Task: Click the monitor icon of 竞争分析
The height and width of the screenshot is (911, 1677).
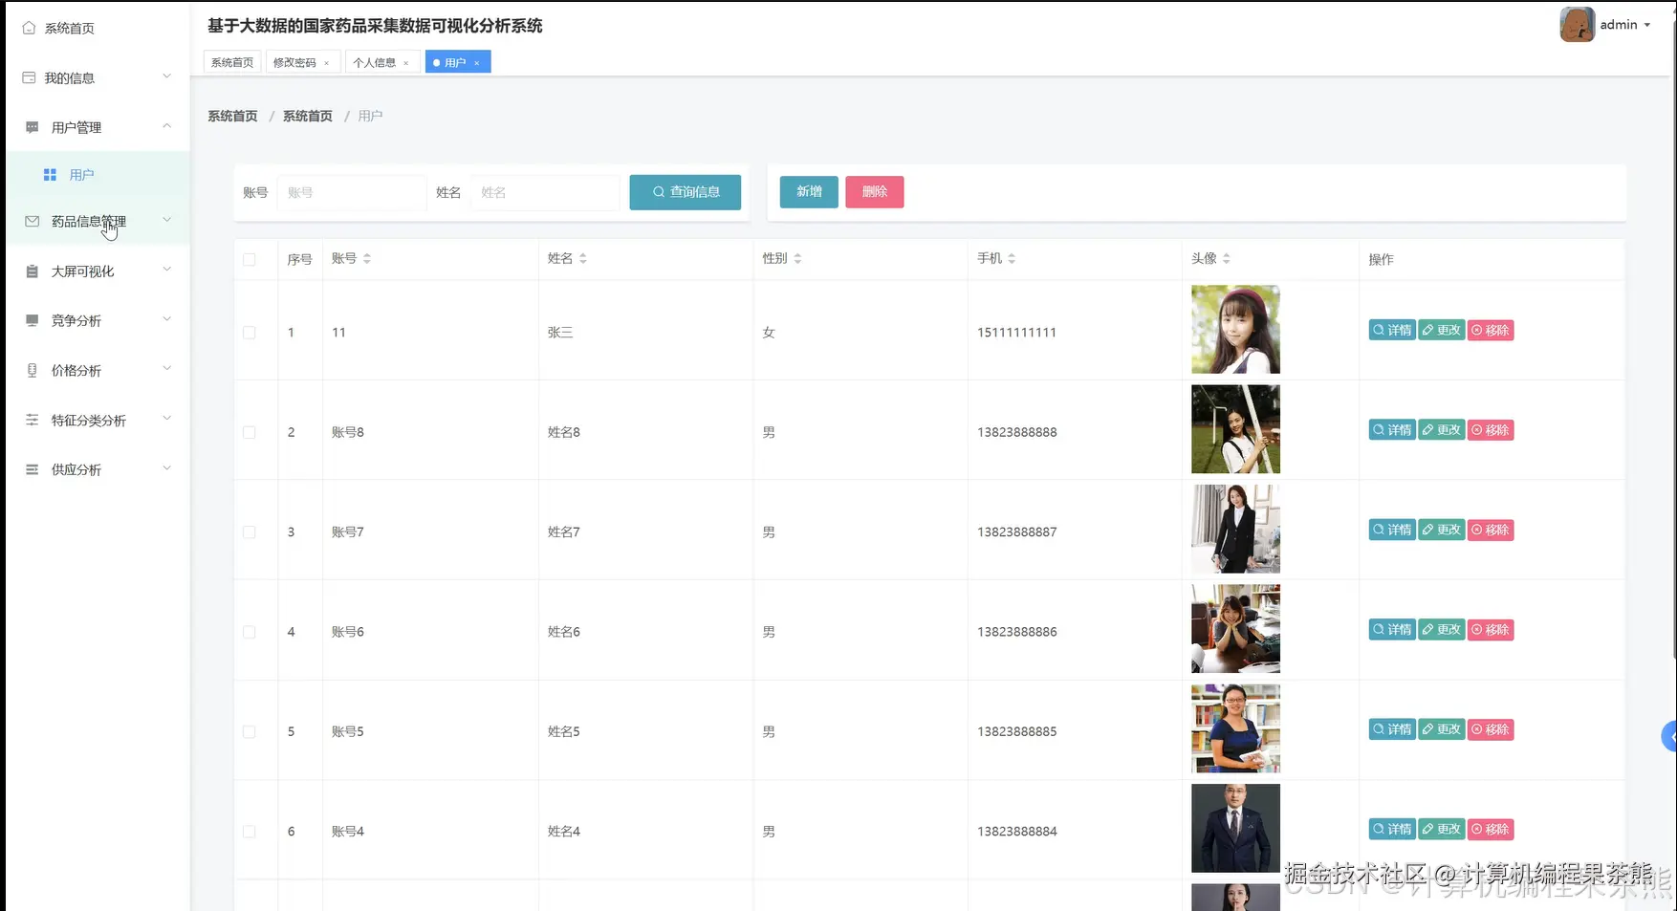Action: (x=33, y=320)
